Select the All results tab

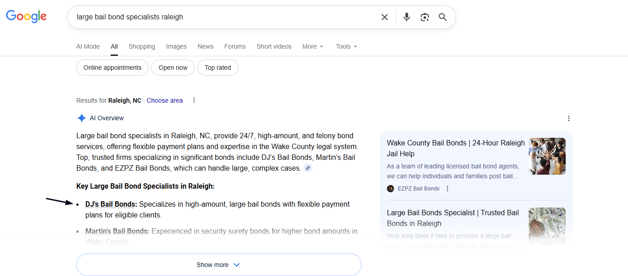point(114,46)
